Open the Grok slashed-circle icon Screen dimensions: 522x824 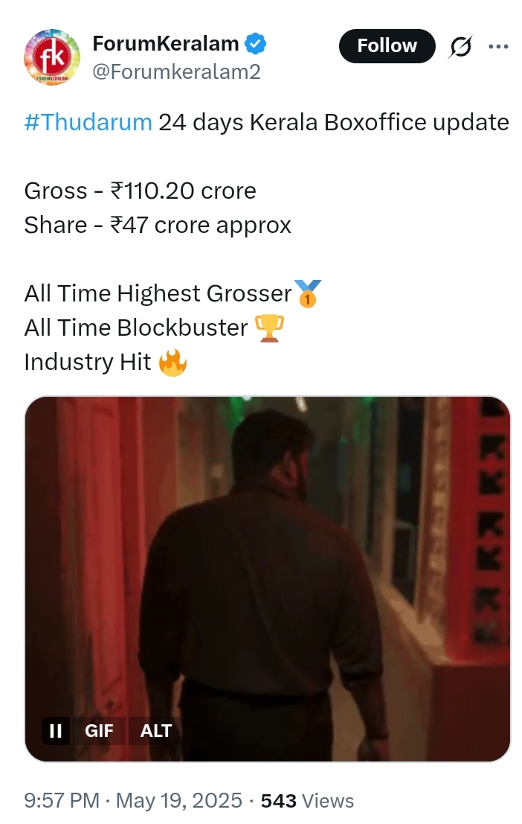[460, 47]
